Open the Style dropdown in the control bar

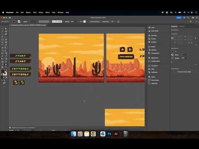pyautogui.click(x=87, y=22)
